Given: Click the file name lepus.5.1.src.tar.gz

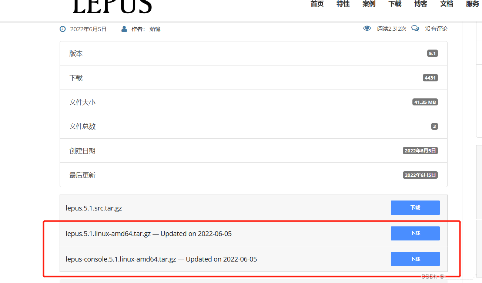Looking at the screenshot, I should [94, 208].
